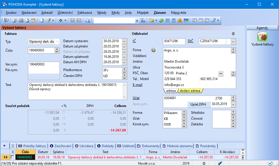This screenshot has width=279, height=166.
Task: Click the gold coins icon
Action: click(x=180, y=21)
